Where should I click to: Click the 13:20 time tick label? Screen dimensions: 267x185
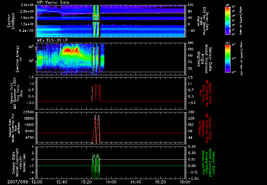click(86, 182)
